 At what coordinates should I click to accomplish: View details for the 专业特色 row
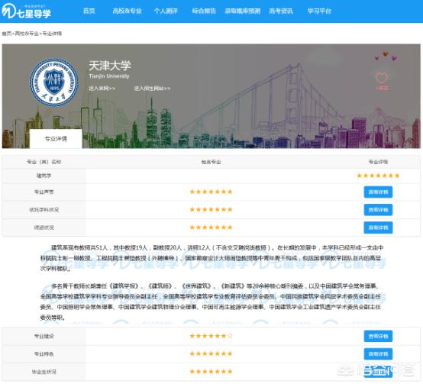(x=378, y=353)
